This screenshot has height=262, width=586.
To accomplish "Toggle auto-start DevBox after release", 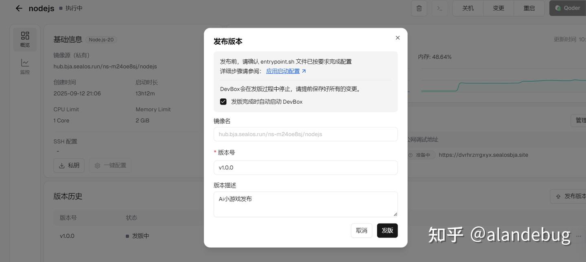I will click(x=223, y=102).
